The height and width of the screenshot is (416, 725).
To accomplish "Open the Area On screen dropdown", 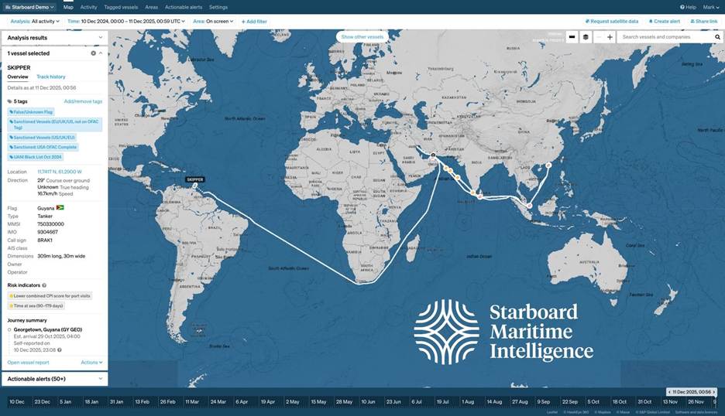I will [213, 21].
